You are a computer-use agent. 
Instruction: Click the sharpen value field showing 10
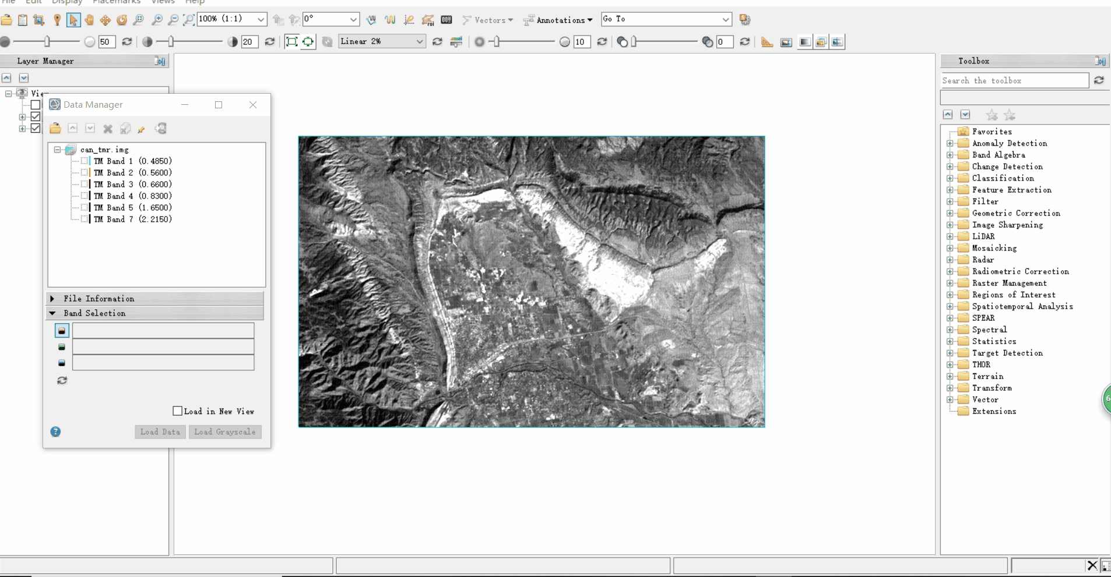point(582,42)
